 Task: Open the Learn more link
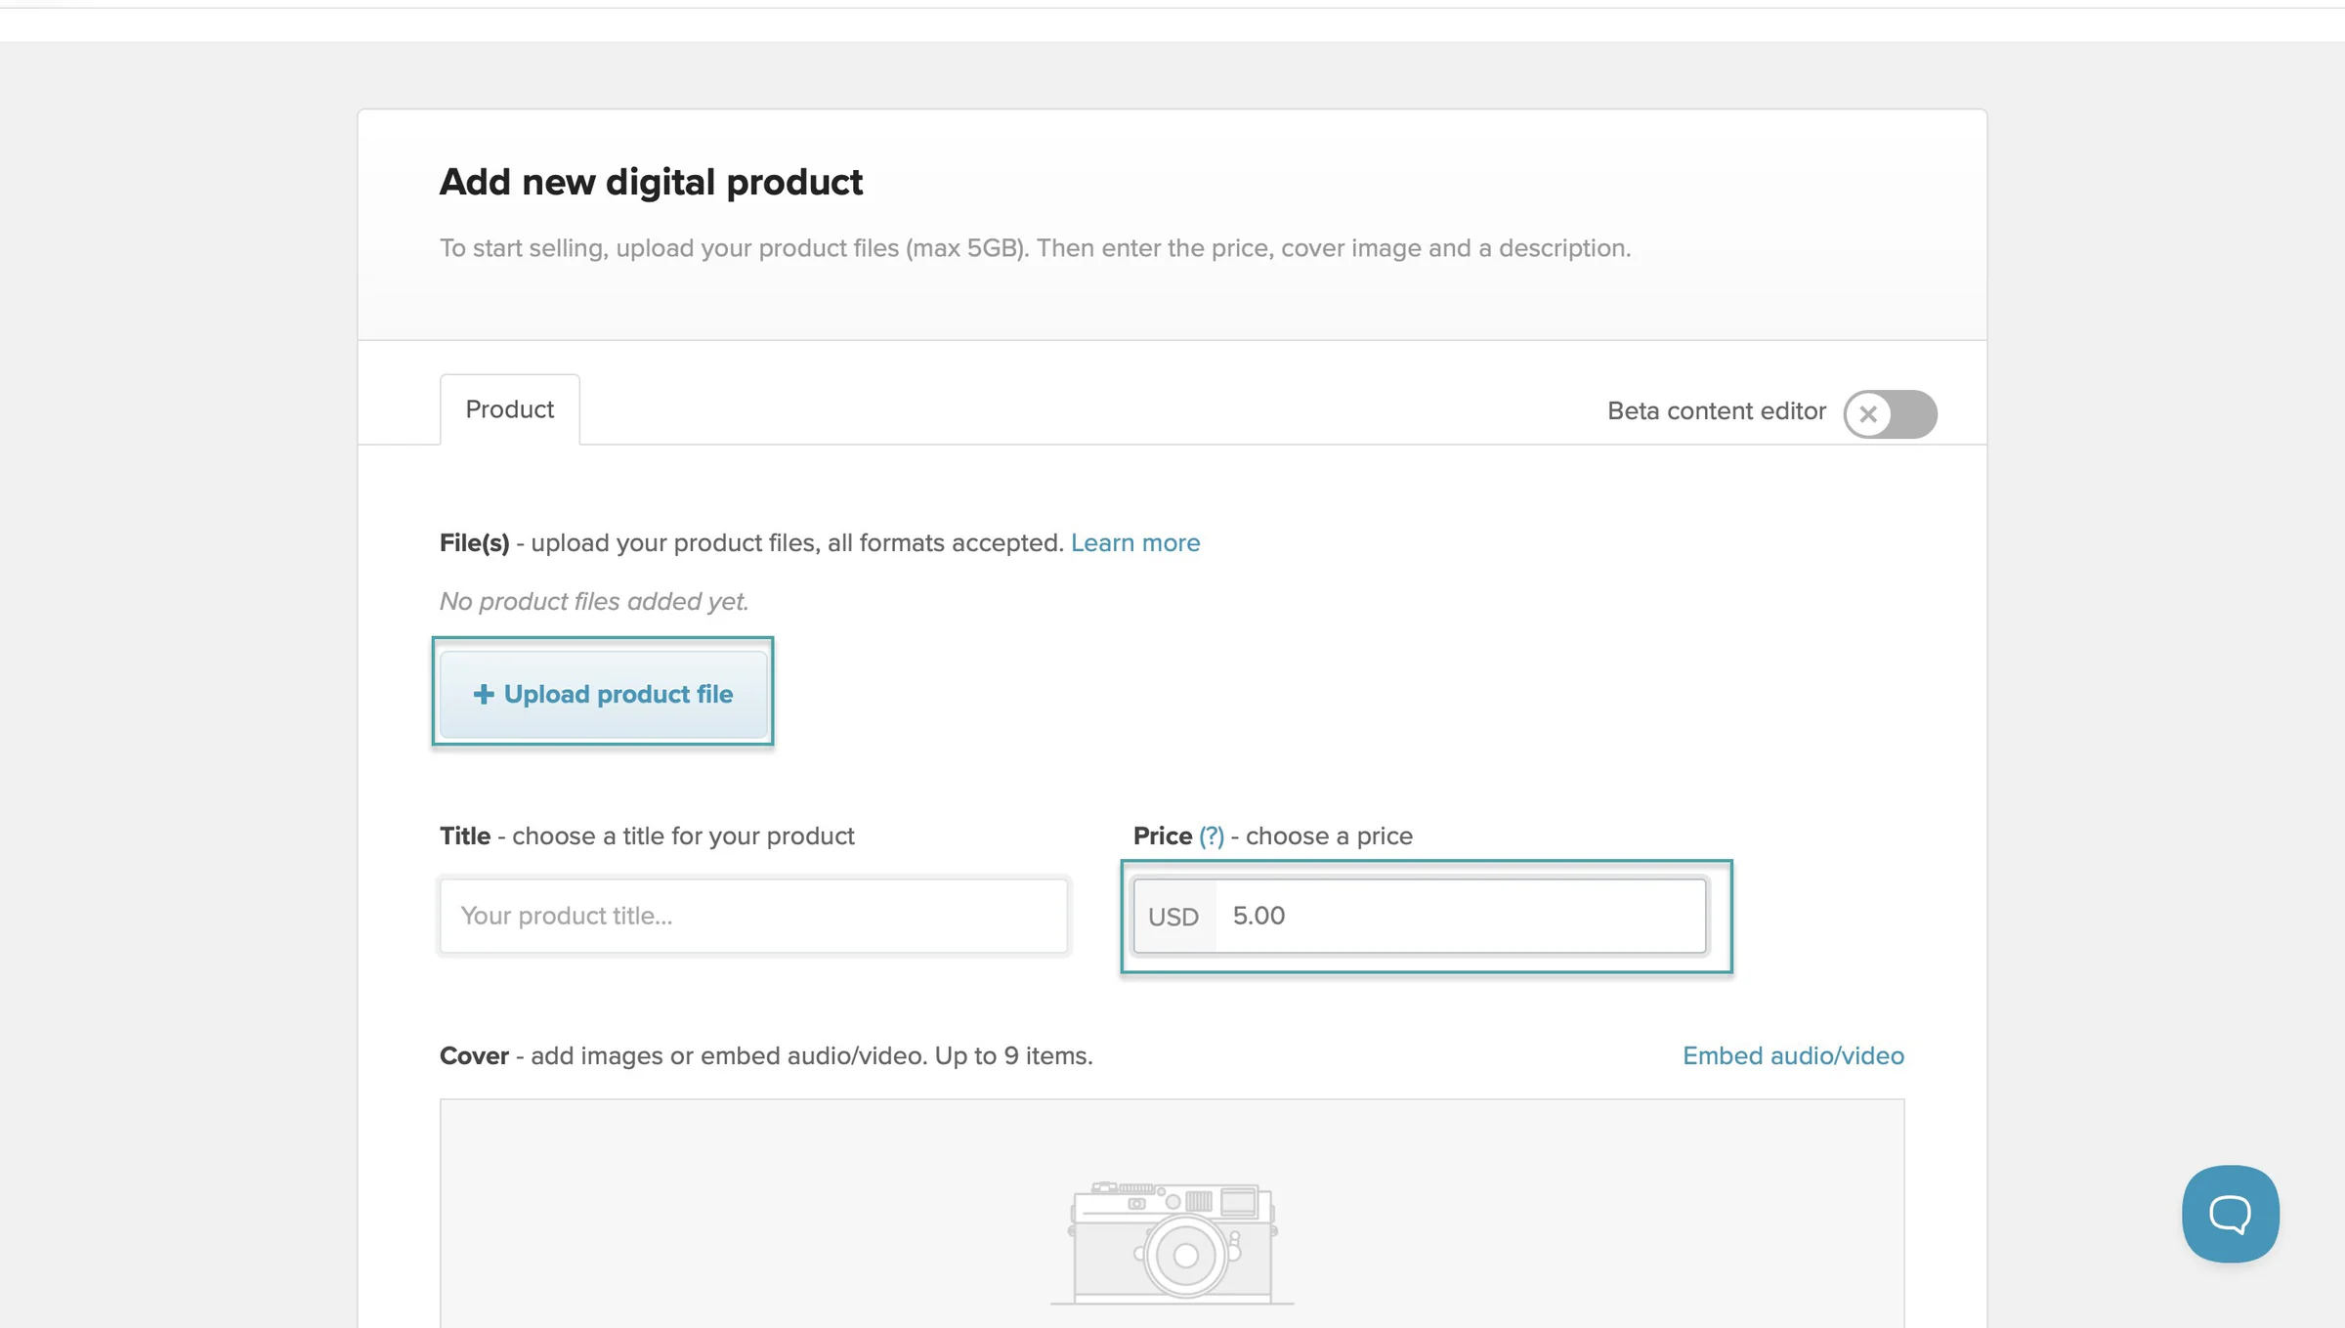coord(1135,542)
